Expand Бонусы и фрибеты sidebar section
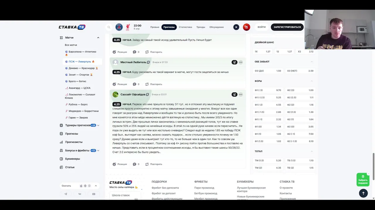This screenshot has height=210, width=375. pyautogui.click(x=98, y=150)
